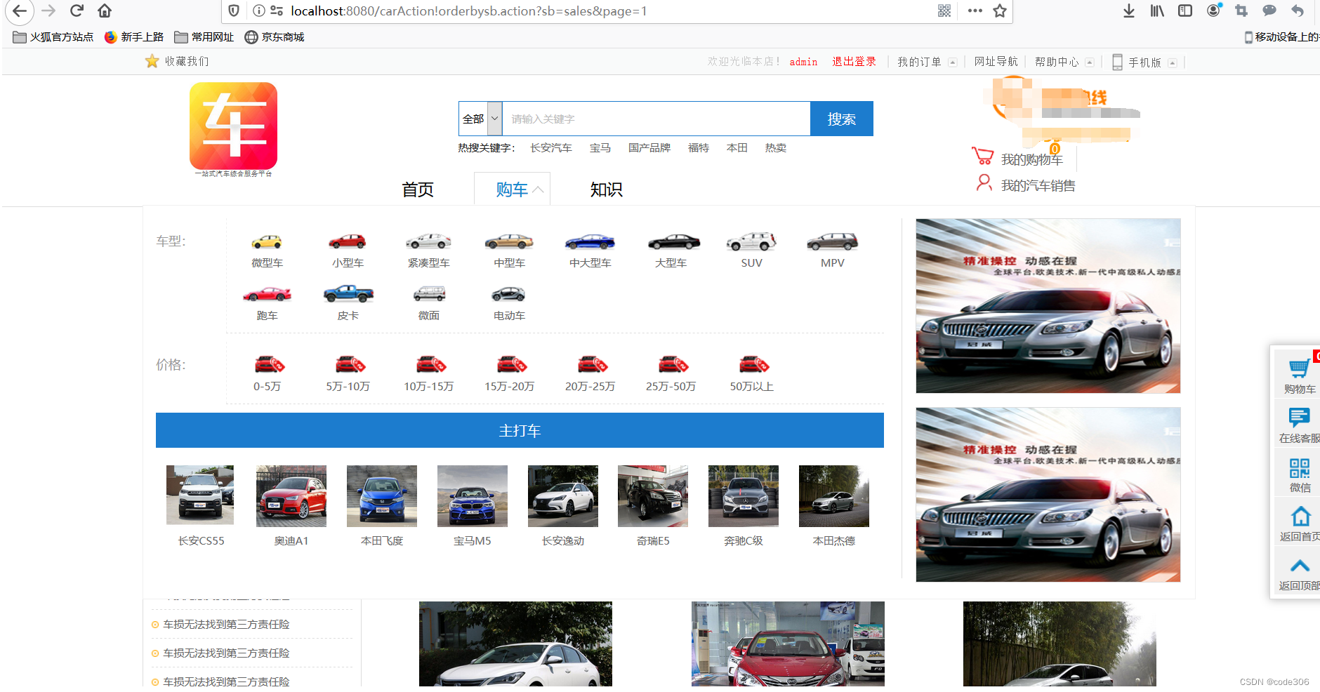The height and width of the screenshot is (692, 1320).
Task: Open 我的购物车 cart link
Action: (1031, 160)
